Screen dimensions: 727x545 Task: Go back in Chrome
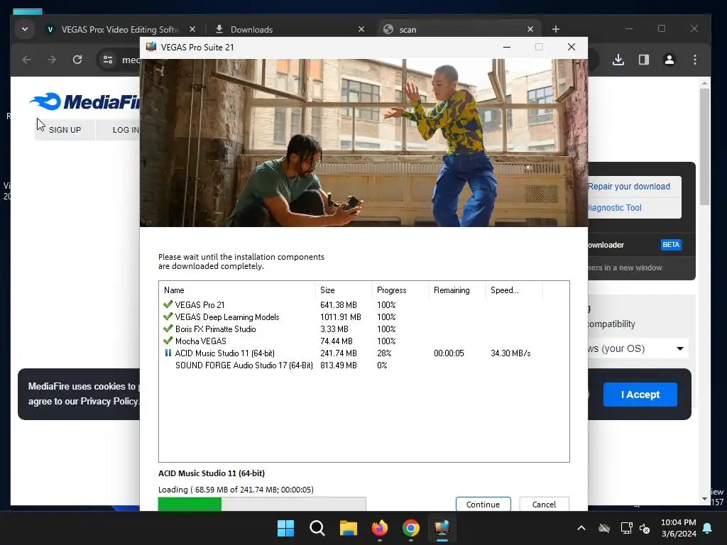26,60
